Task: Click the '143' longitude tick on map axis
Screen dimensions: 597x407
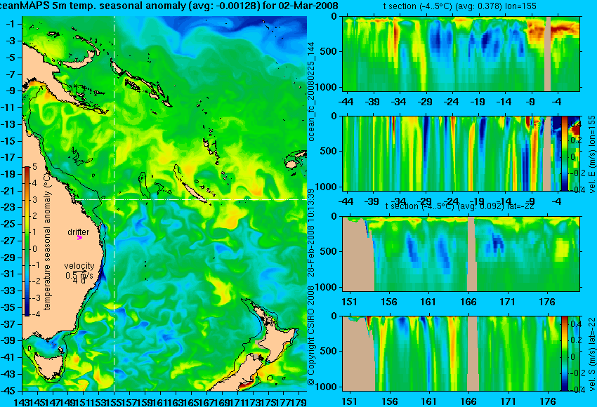Action: coord(20,401)
